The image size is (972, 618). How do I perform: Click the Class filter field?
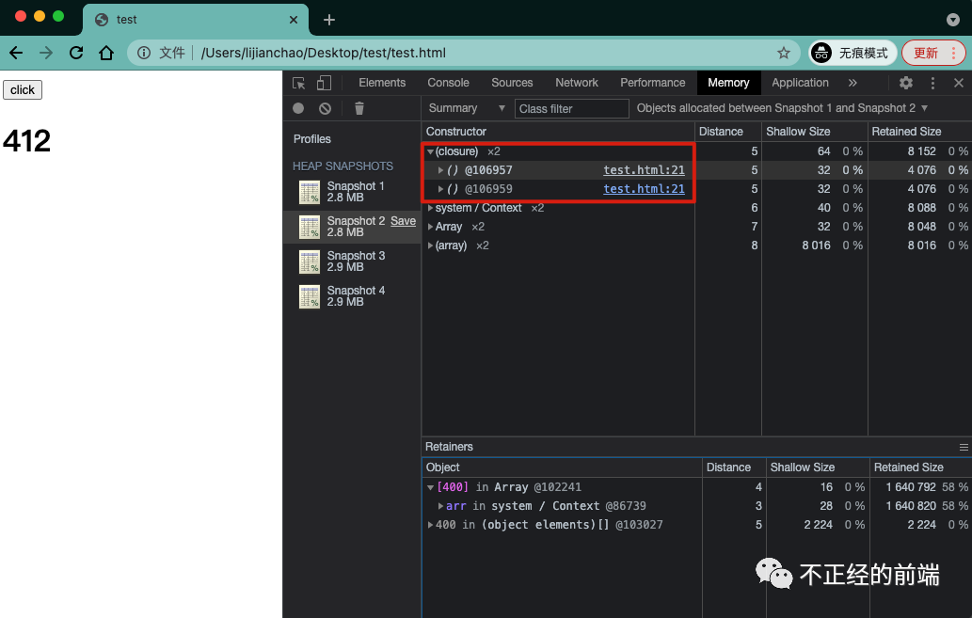coord(571,108)
